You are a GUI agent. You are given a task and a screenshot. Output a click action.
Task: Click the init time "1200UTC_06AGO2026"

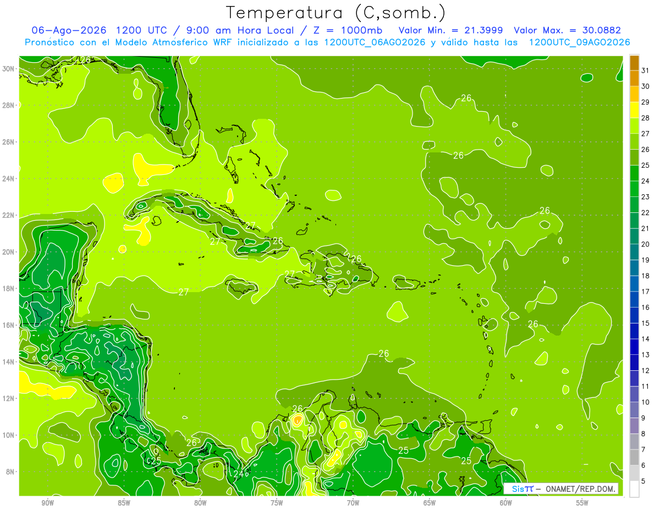tap(375, 42)
